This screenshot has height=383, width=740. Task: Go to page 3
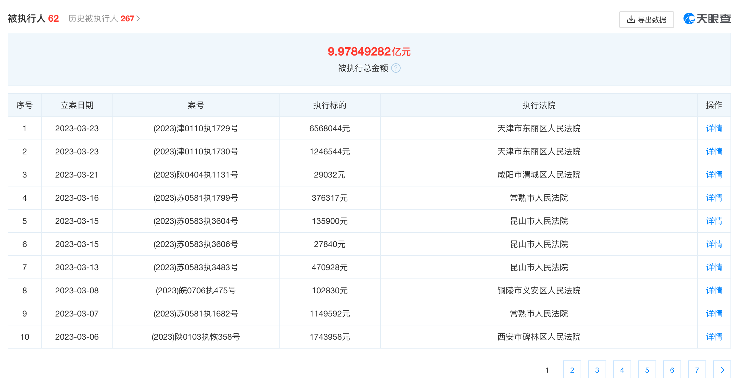point(597,370)
